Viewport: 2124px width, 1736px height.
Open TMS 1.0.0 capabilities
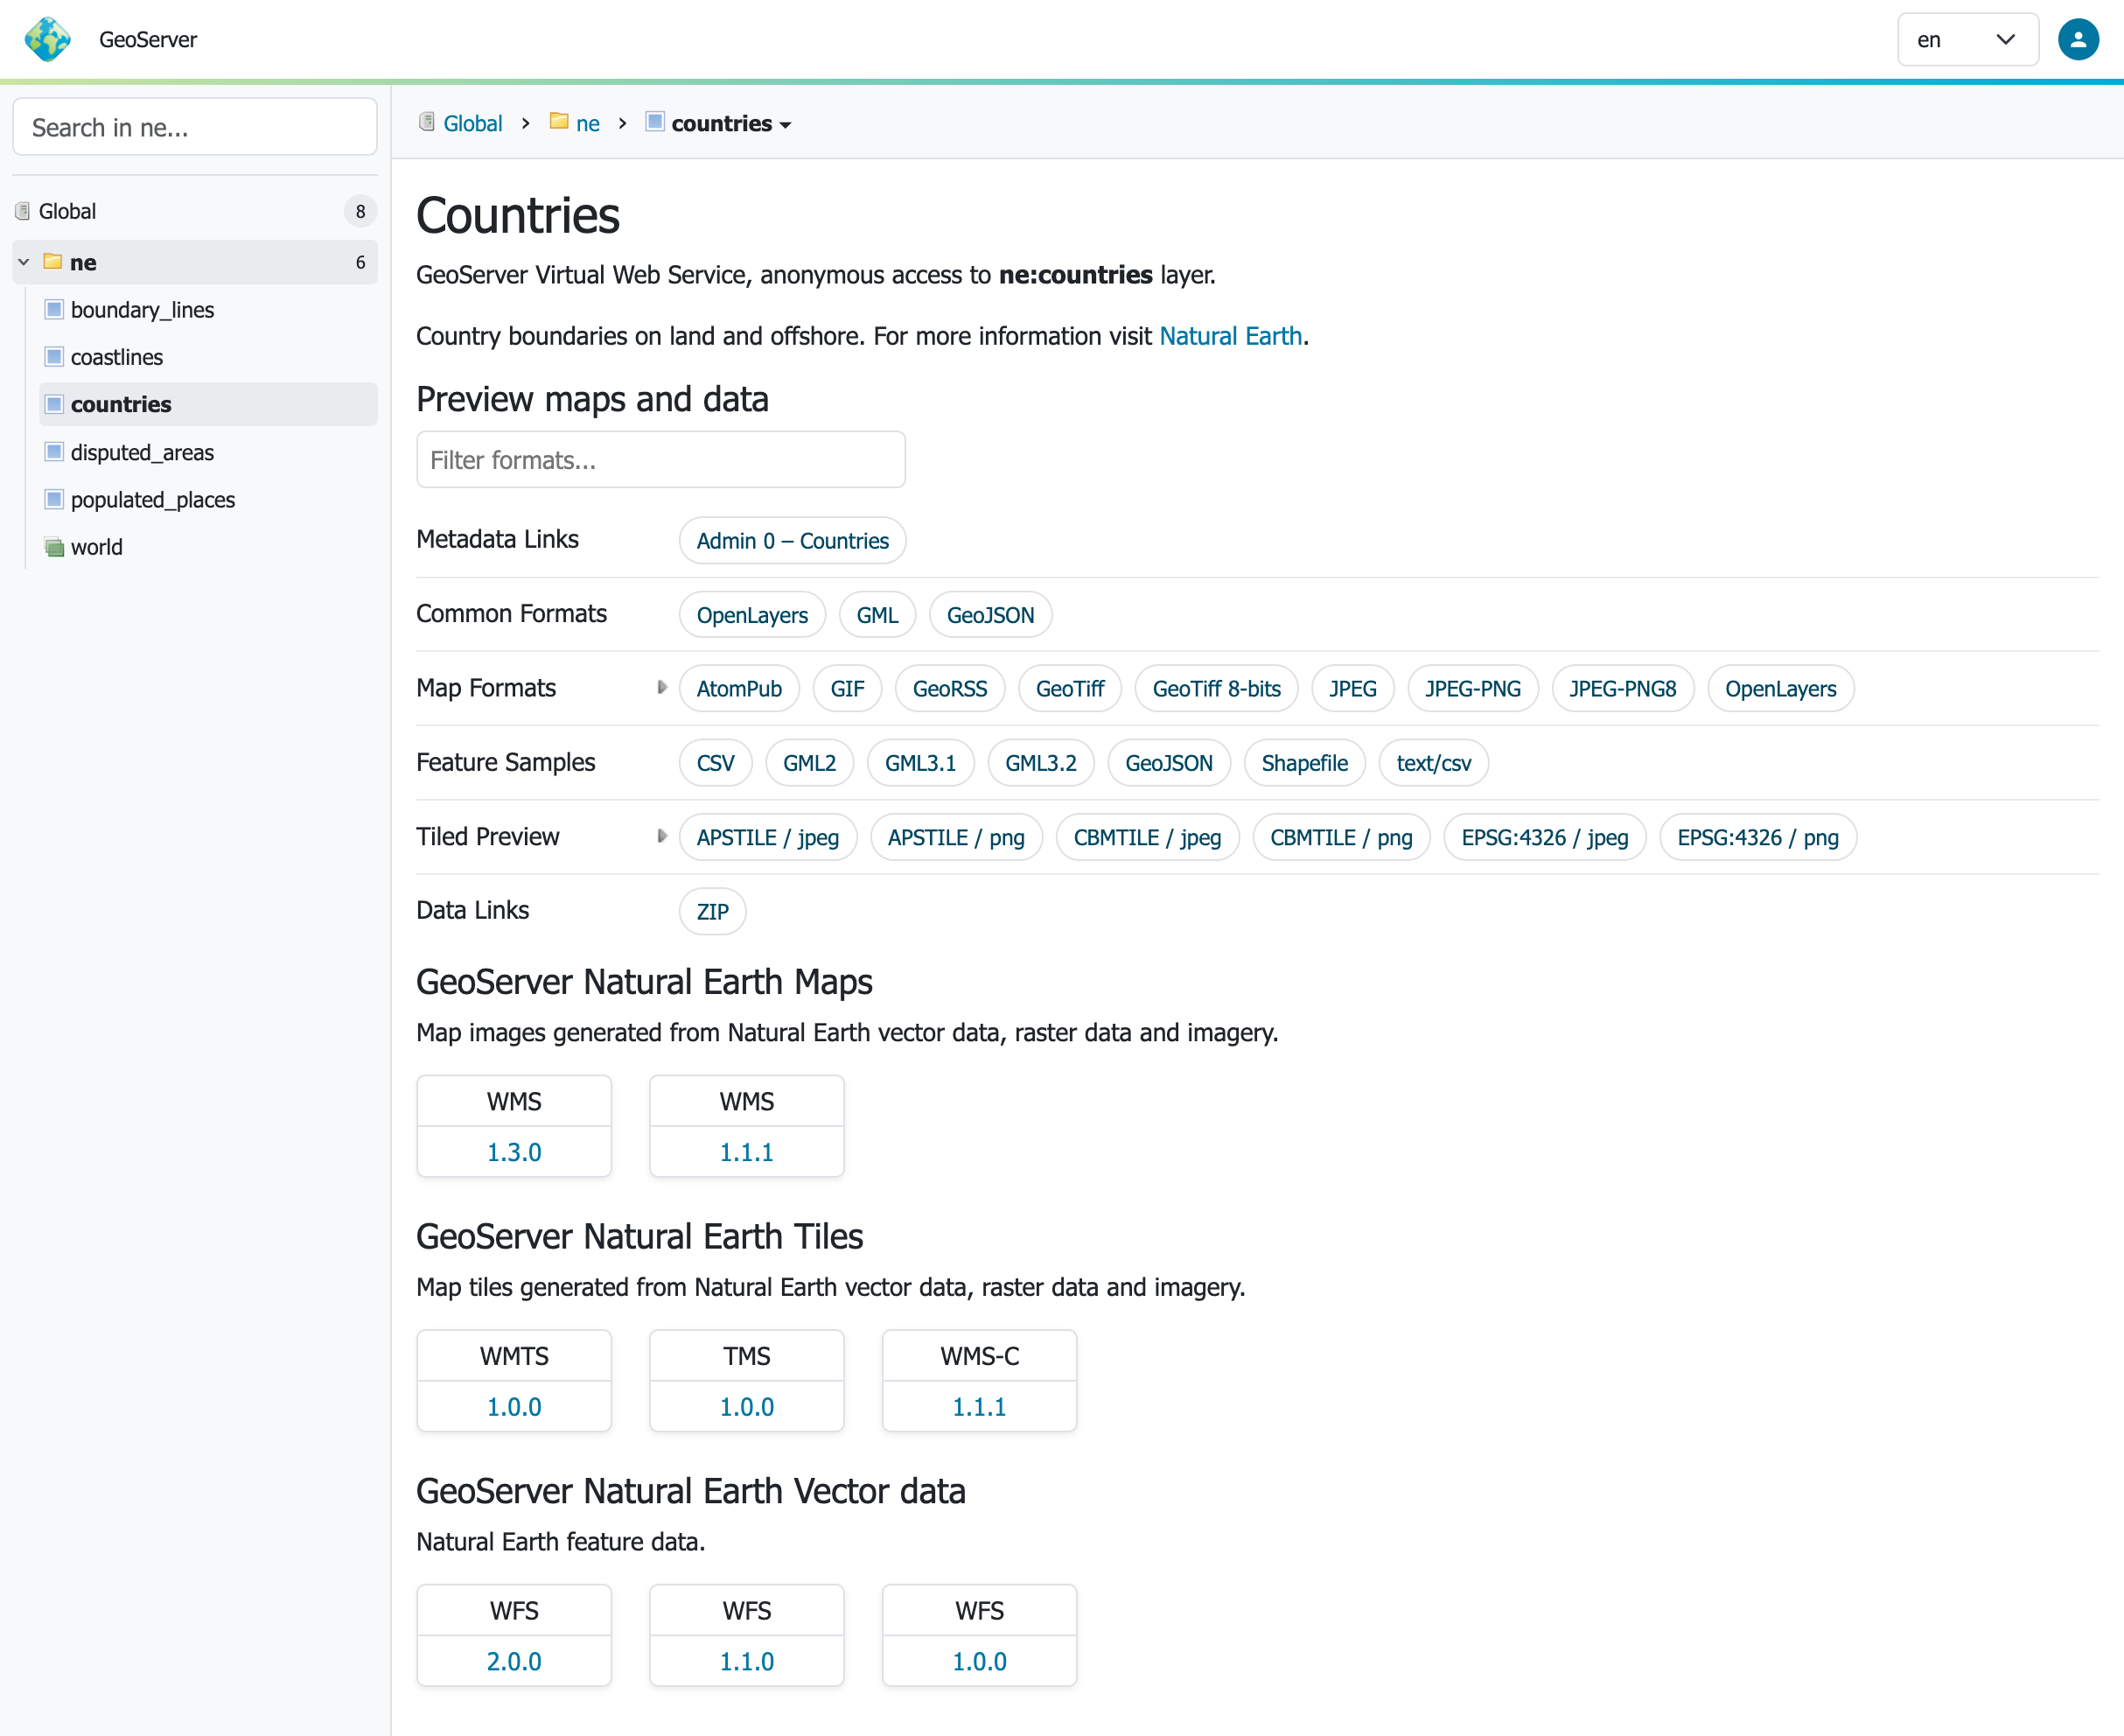(747, 1407)
